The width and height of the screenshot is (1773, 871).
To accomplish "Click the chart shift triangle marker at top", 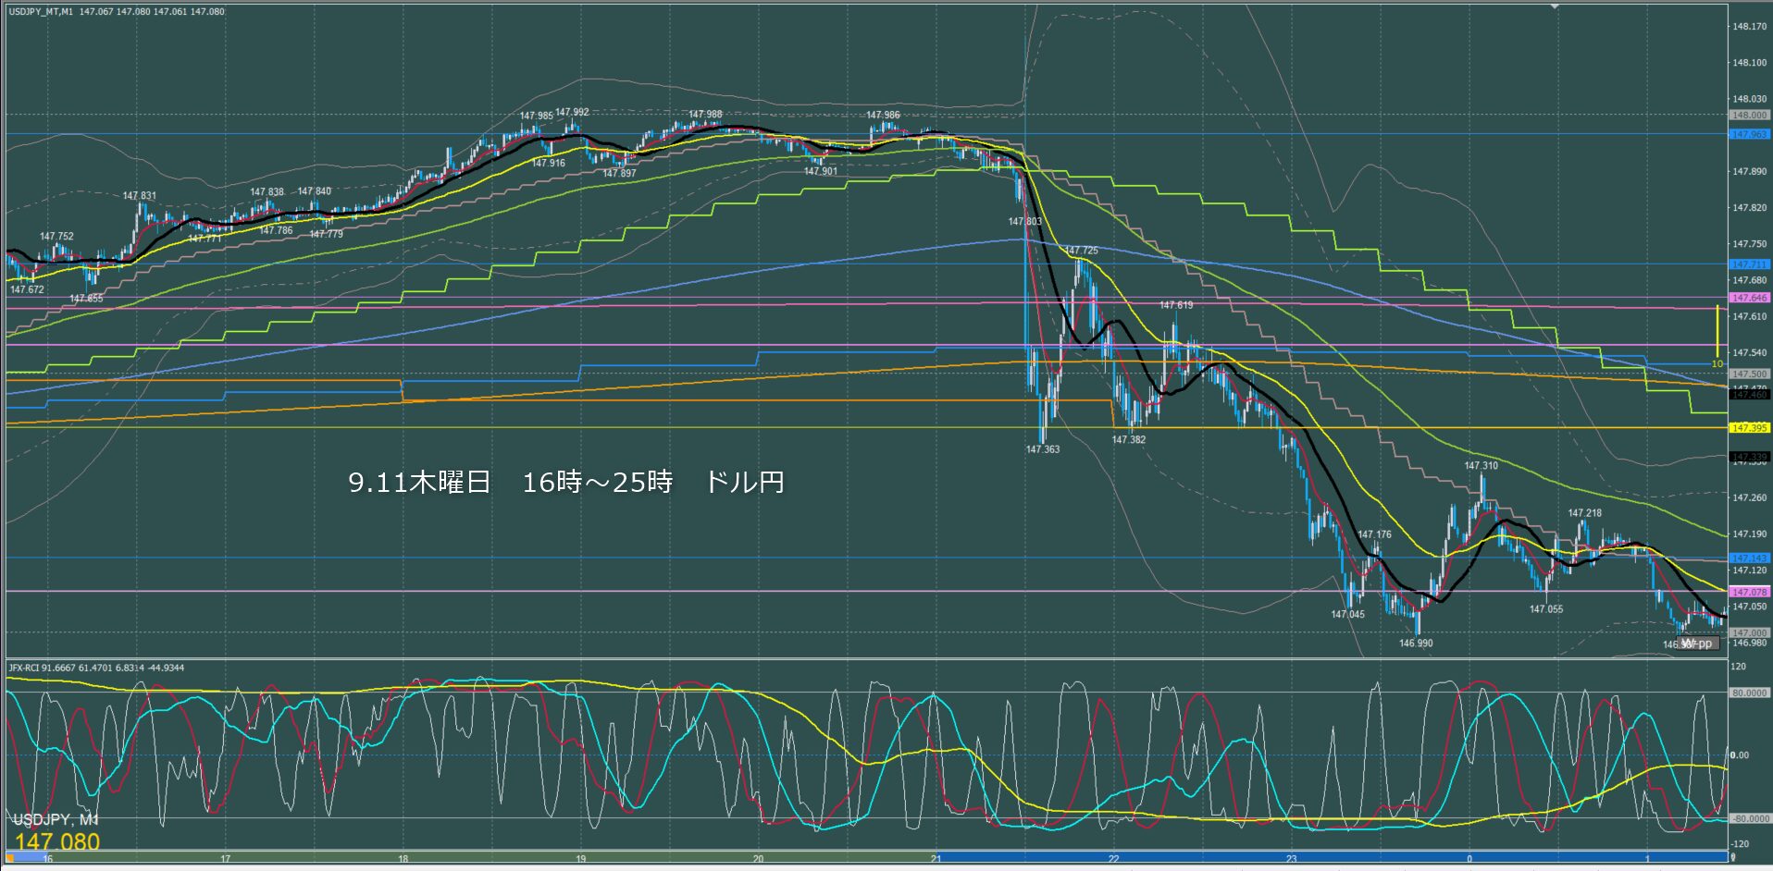I will [1556, 7].
